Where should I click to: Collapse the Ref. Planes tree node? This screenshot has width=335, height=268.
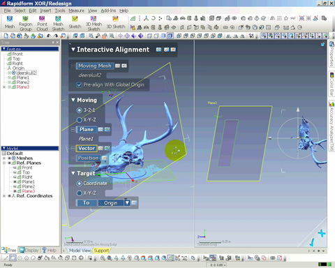(4, 163)
